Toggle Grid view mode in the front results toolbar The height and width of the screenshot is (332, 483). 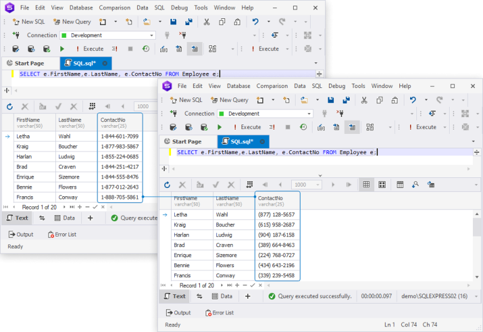click(366, 185)
